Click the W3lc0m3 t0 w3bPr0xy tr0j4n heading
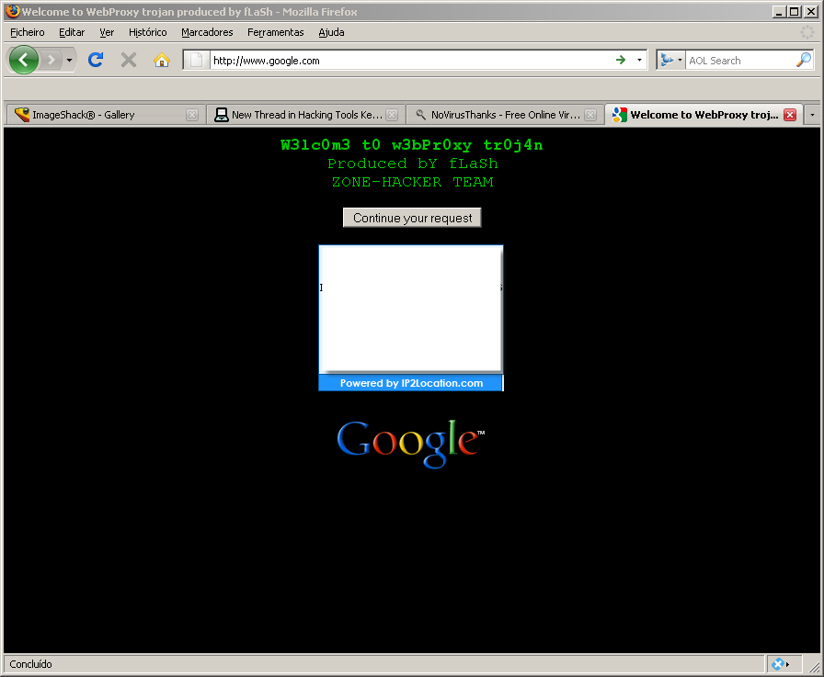 (x=411, y=145)
